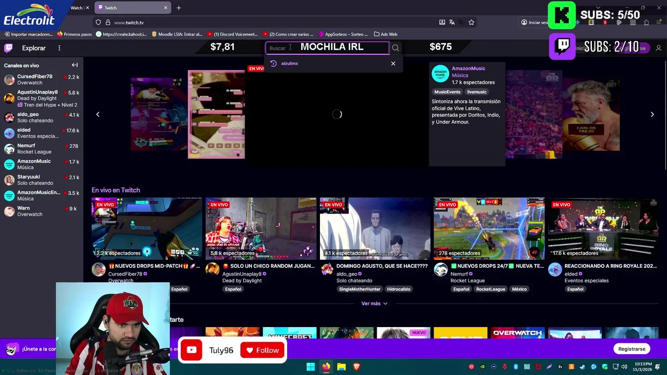Click the Steam tray icon
The height and width of the screenshot is (375, 667).
pos(583,367)
